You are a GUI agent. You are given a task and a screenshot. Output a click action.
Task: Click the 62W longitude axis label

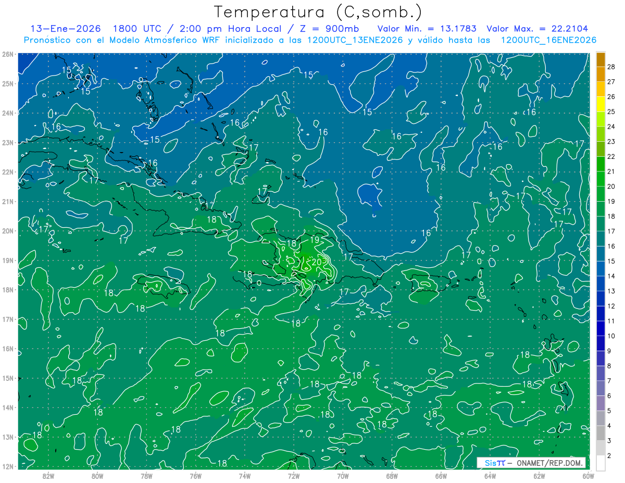[539, 476]
